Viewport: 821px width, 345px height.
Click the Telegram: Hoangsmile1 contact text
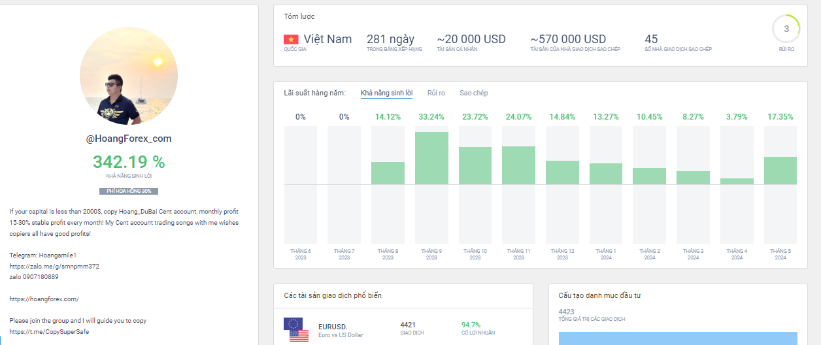tap(42, 255)
